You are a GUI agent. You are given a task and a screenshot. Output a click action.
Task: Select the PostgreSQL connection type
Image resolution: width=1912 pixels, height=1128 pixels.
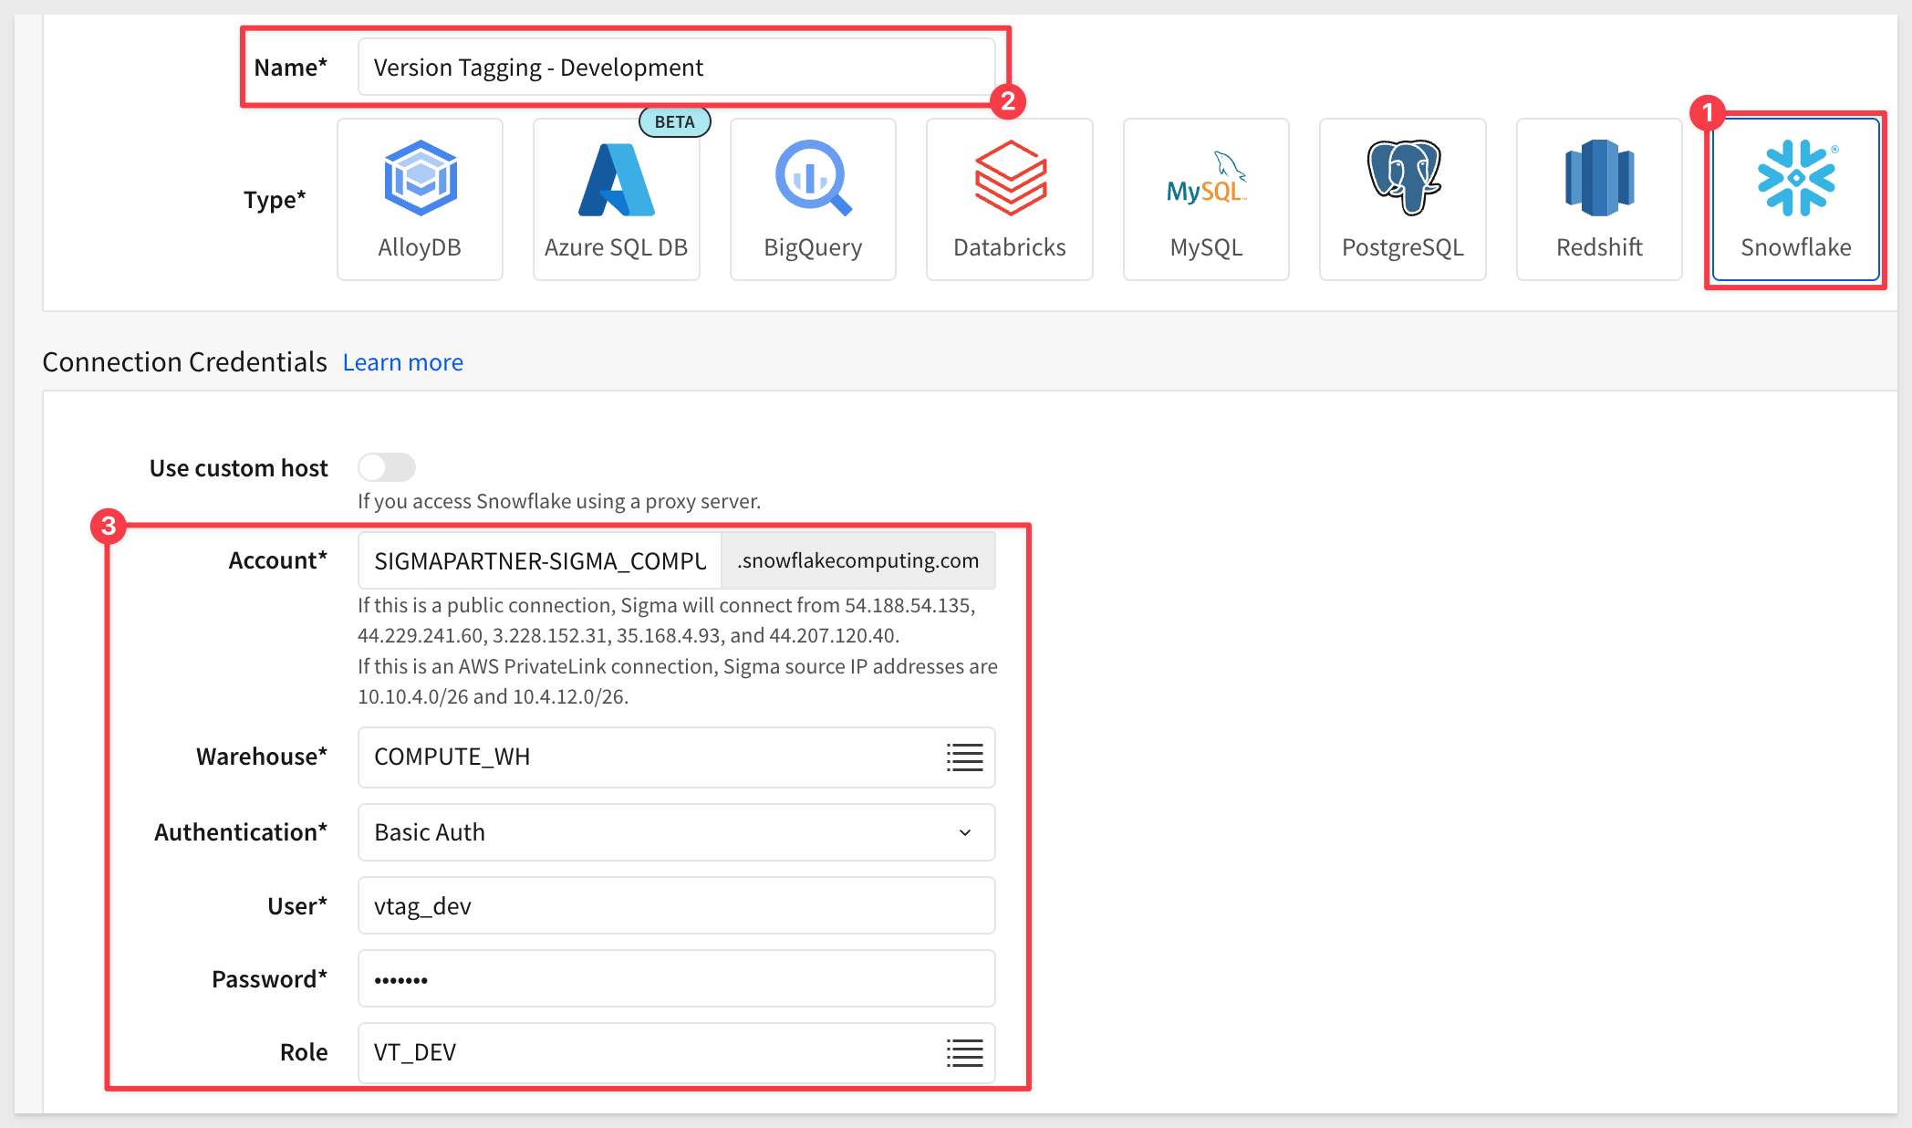[x=1403, y=199]
